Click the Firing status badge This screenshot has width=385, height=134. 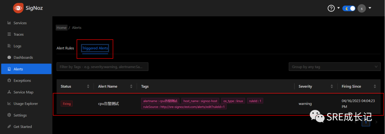pos(67,104)
